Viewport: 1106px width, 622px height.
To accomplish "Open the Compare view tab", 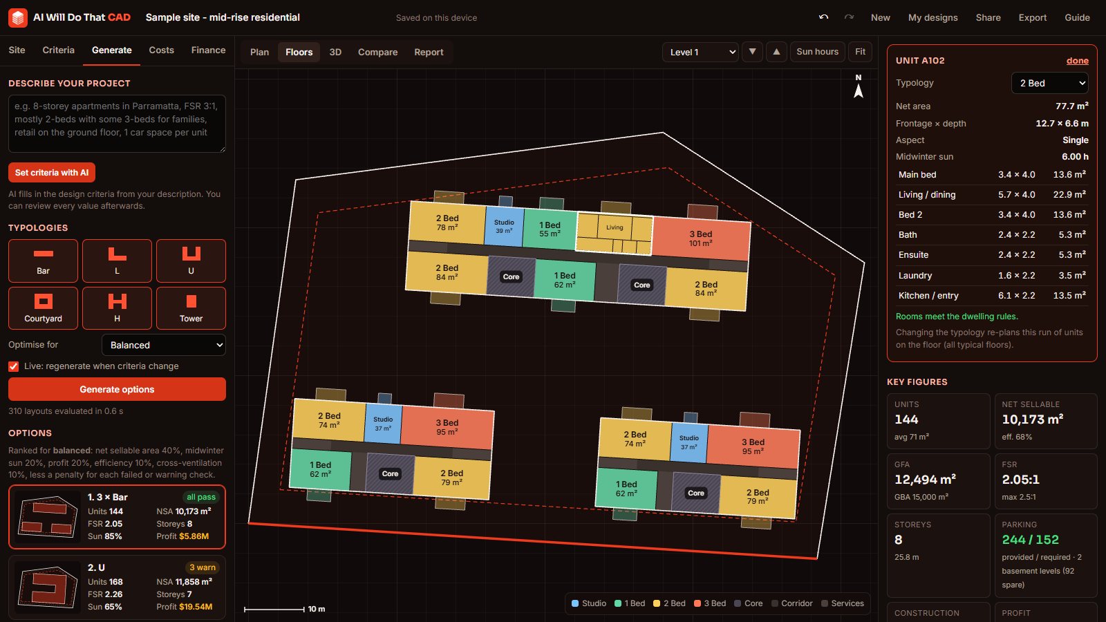I will point(377,52).
